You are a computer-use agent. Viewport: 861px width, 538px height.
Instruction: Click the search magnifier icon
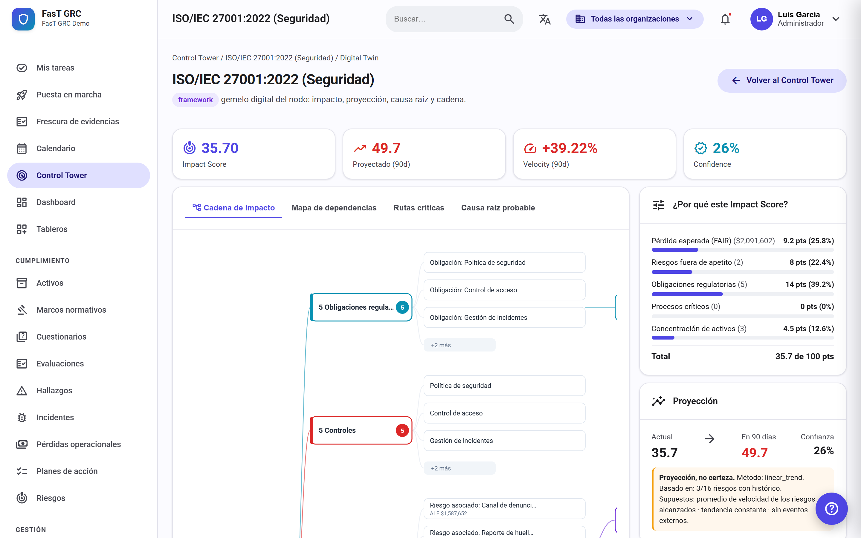[x=509, y=19]
